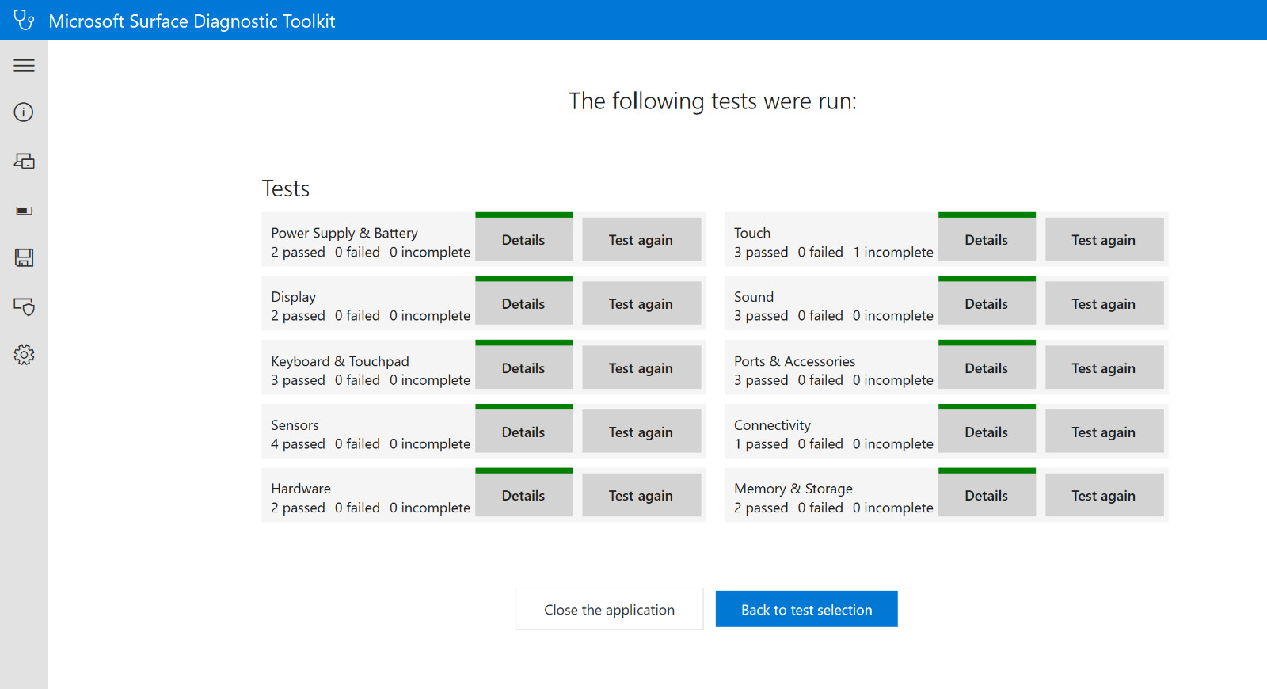1267x689 pixels.
Task: Open the information icon in sidebar
Action: pyautogui.click(x=24, y=112)
